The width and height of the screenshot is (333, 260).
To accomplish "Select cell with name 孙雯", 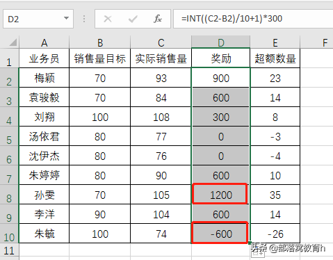I will (44, 195).
